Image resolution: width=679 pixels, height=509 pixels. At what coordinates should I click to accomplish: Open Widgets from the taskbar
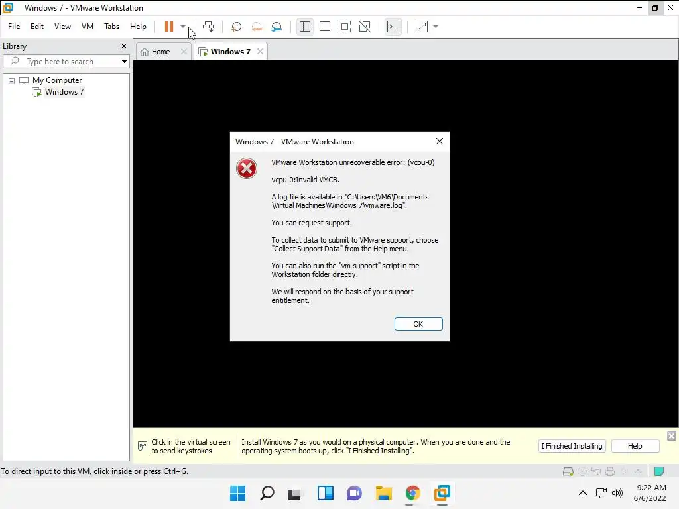[325, 493]
